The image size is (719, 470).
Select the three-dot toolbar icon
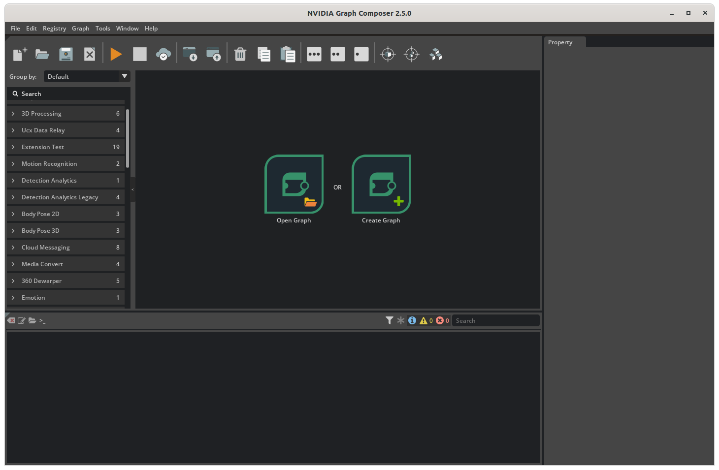314,54
